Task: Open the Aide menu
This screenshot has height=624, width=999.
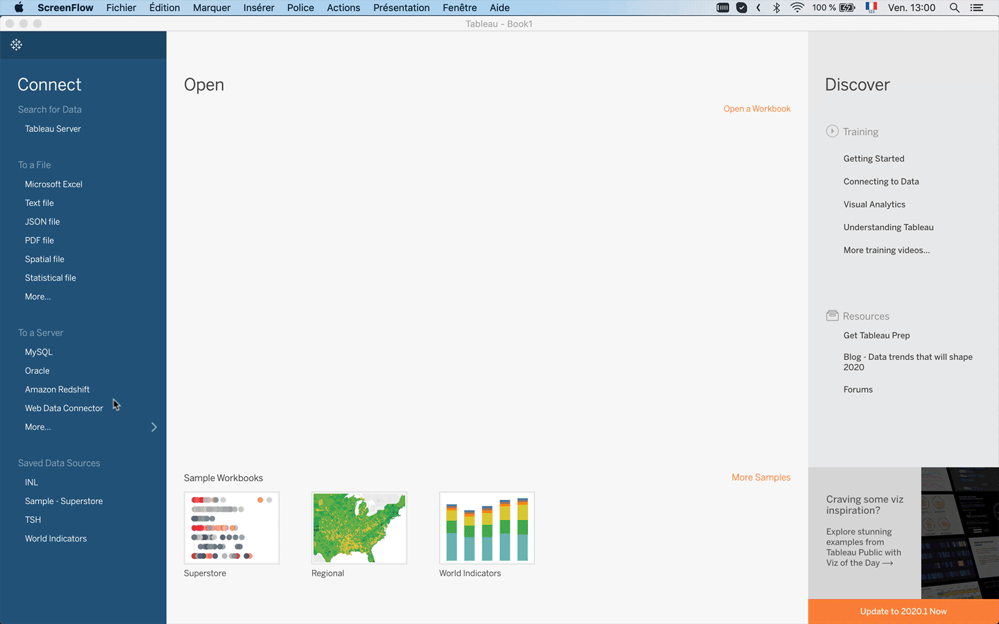Action: click(x=499, y=8)
